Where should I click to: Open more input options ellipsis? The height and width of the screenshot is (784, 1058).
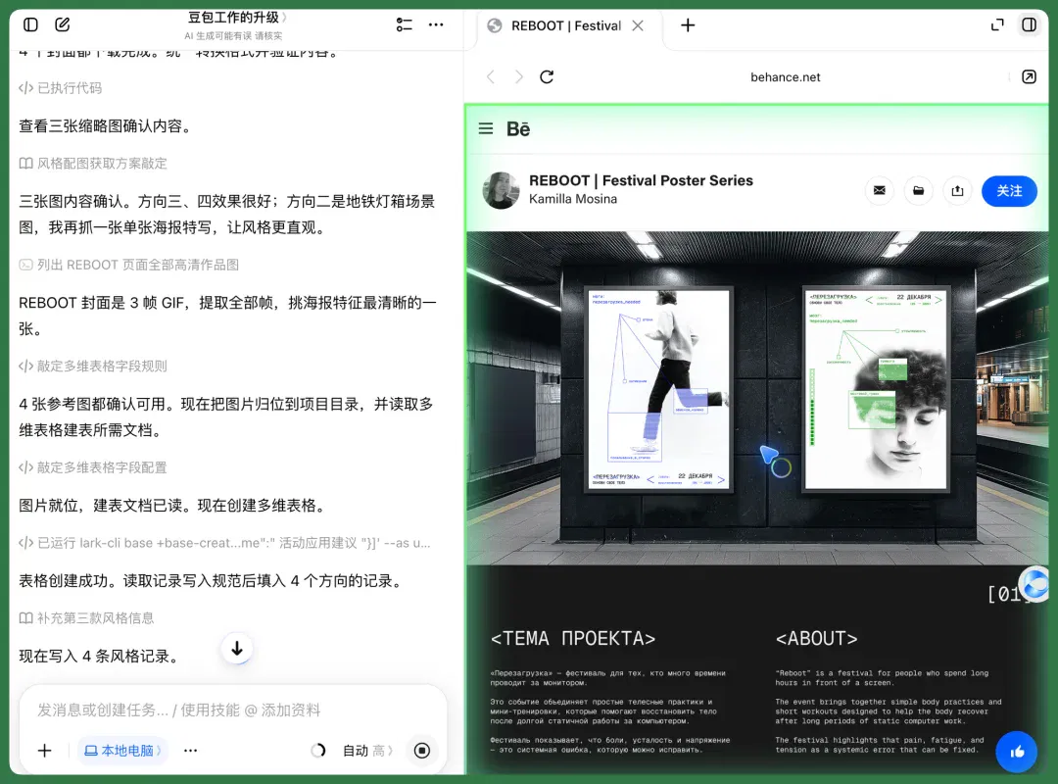coord(191,751)
